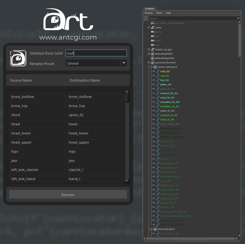The width and height of the screenshot is (245, 244).
Task: Click the root_ctrl curve icon
Action: pyautogui.click(x=158, y=71)
